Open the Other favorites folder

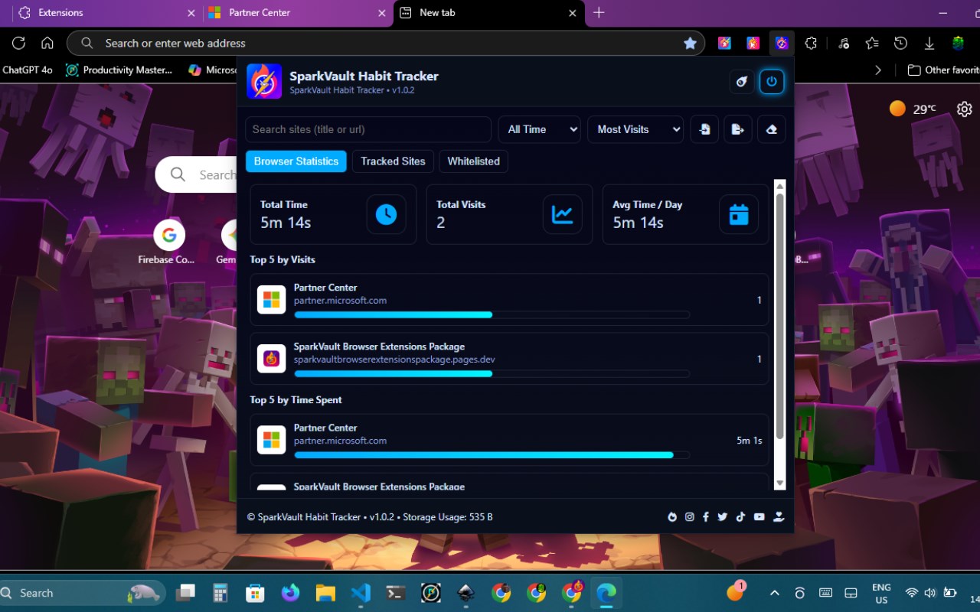coord(942,70)
